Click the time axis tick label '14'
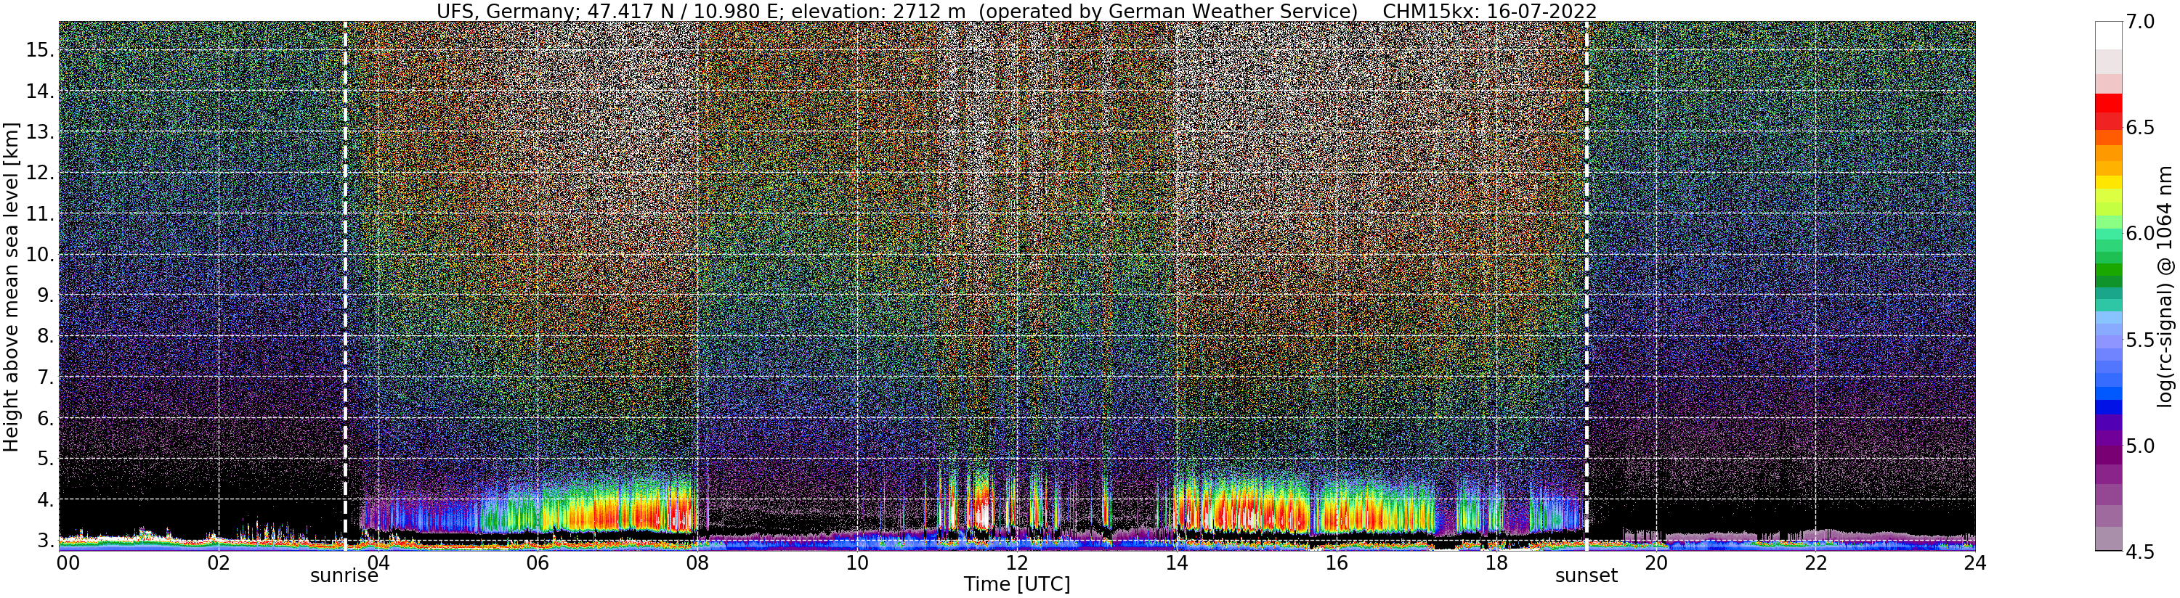Screen dimensions: 2180x598 1175,562
